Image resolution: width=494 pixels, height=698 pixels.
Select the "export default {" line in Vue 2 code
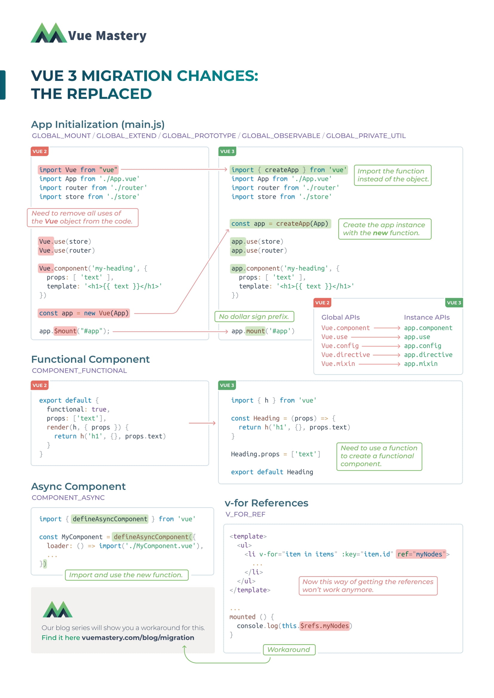pos(69,400)
